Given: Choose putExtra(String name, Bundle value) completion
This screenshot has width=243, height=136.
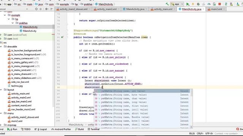Looking at the screenshot, I should point(142,117).
